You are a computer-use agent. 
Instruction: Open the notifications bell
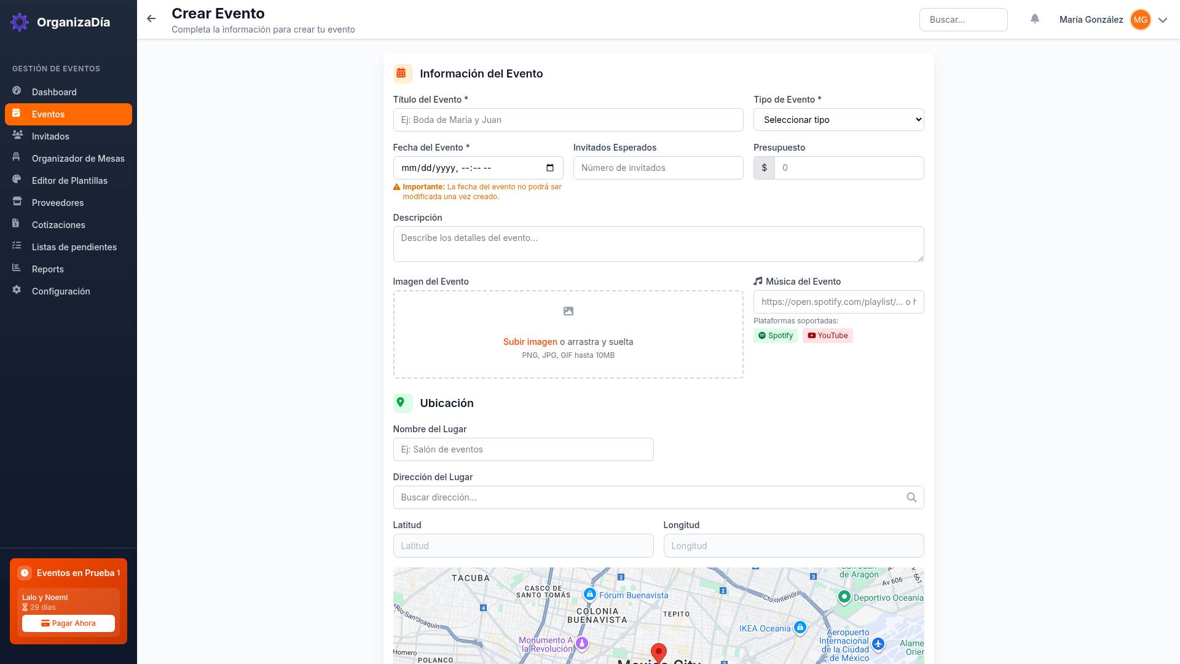pos(1035,19)
